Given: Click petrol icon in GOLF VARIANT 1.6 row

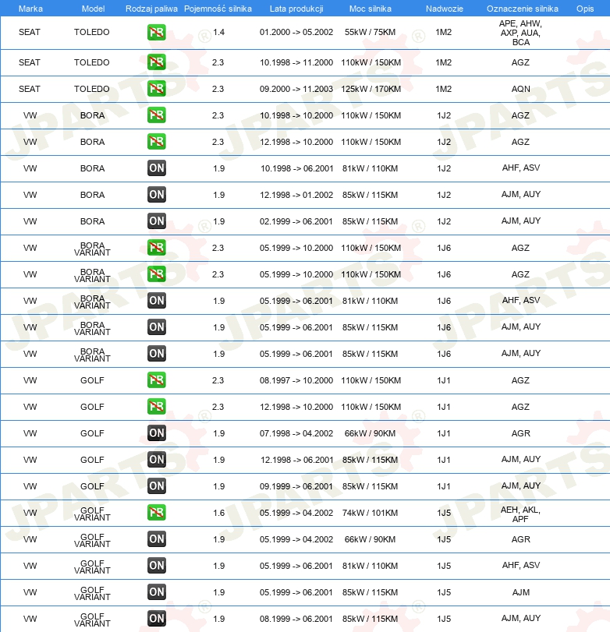Looking at the screenshot, I should 157,513.
